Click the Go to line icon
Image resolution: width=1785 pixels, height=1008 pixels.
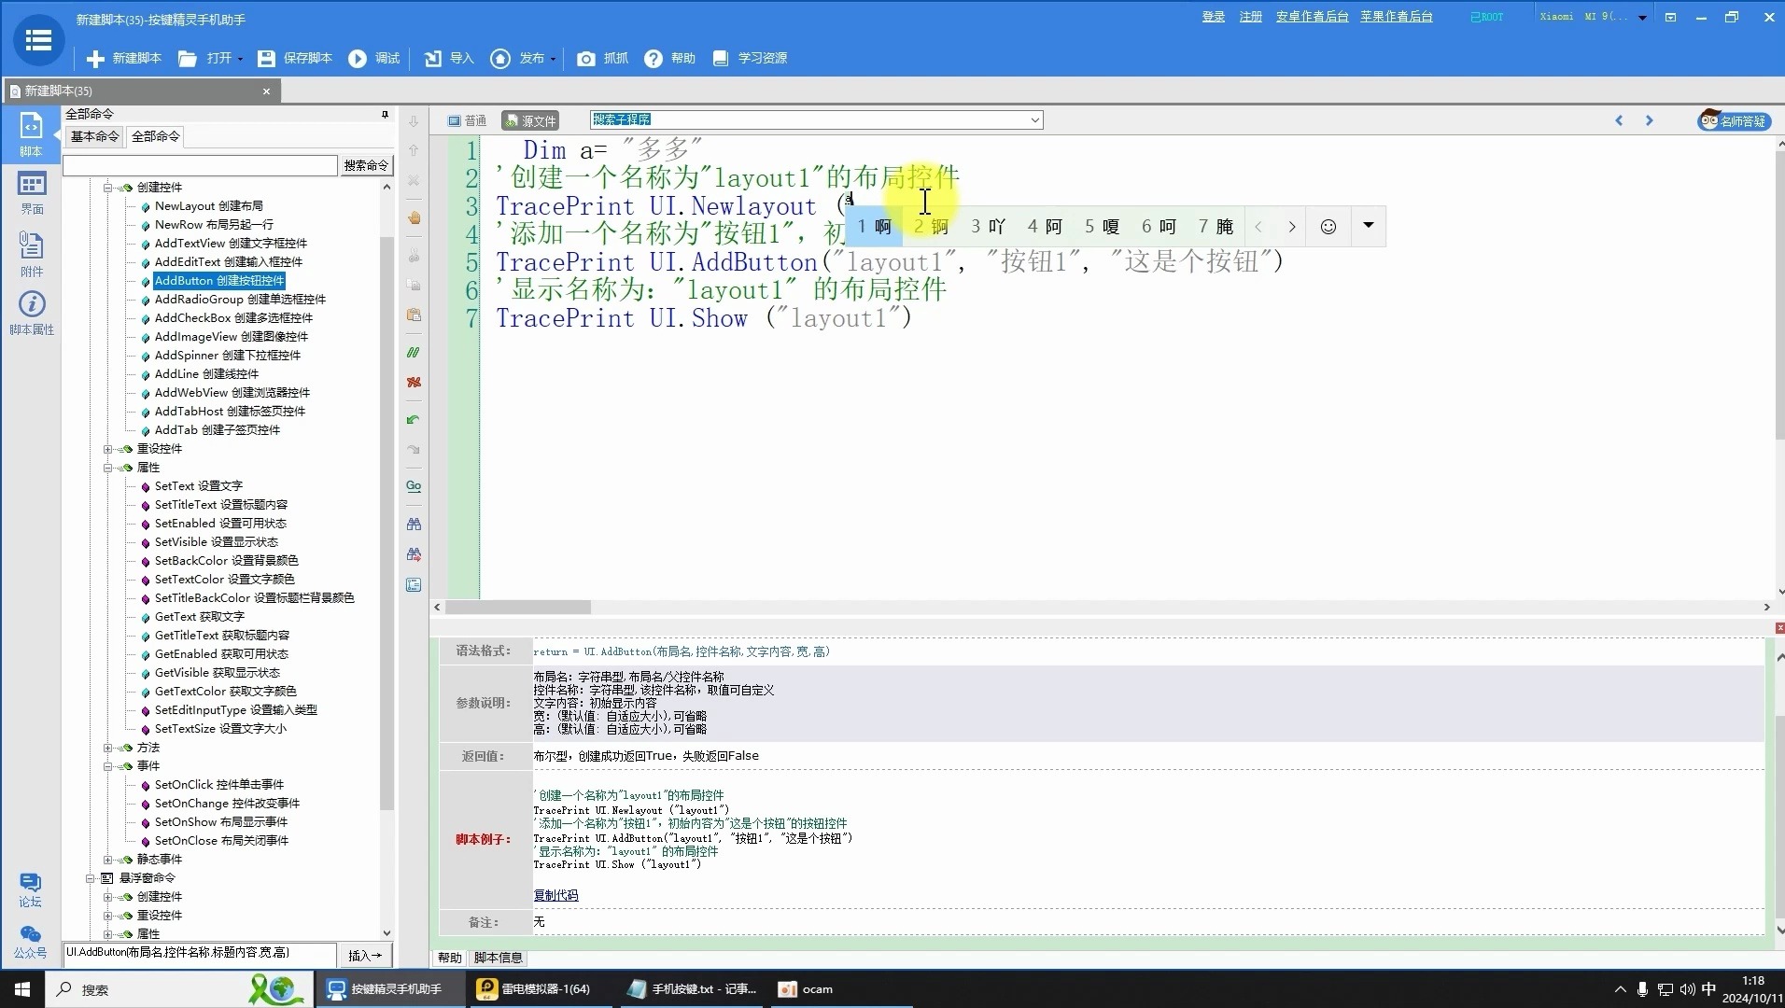coord(414,486)
